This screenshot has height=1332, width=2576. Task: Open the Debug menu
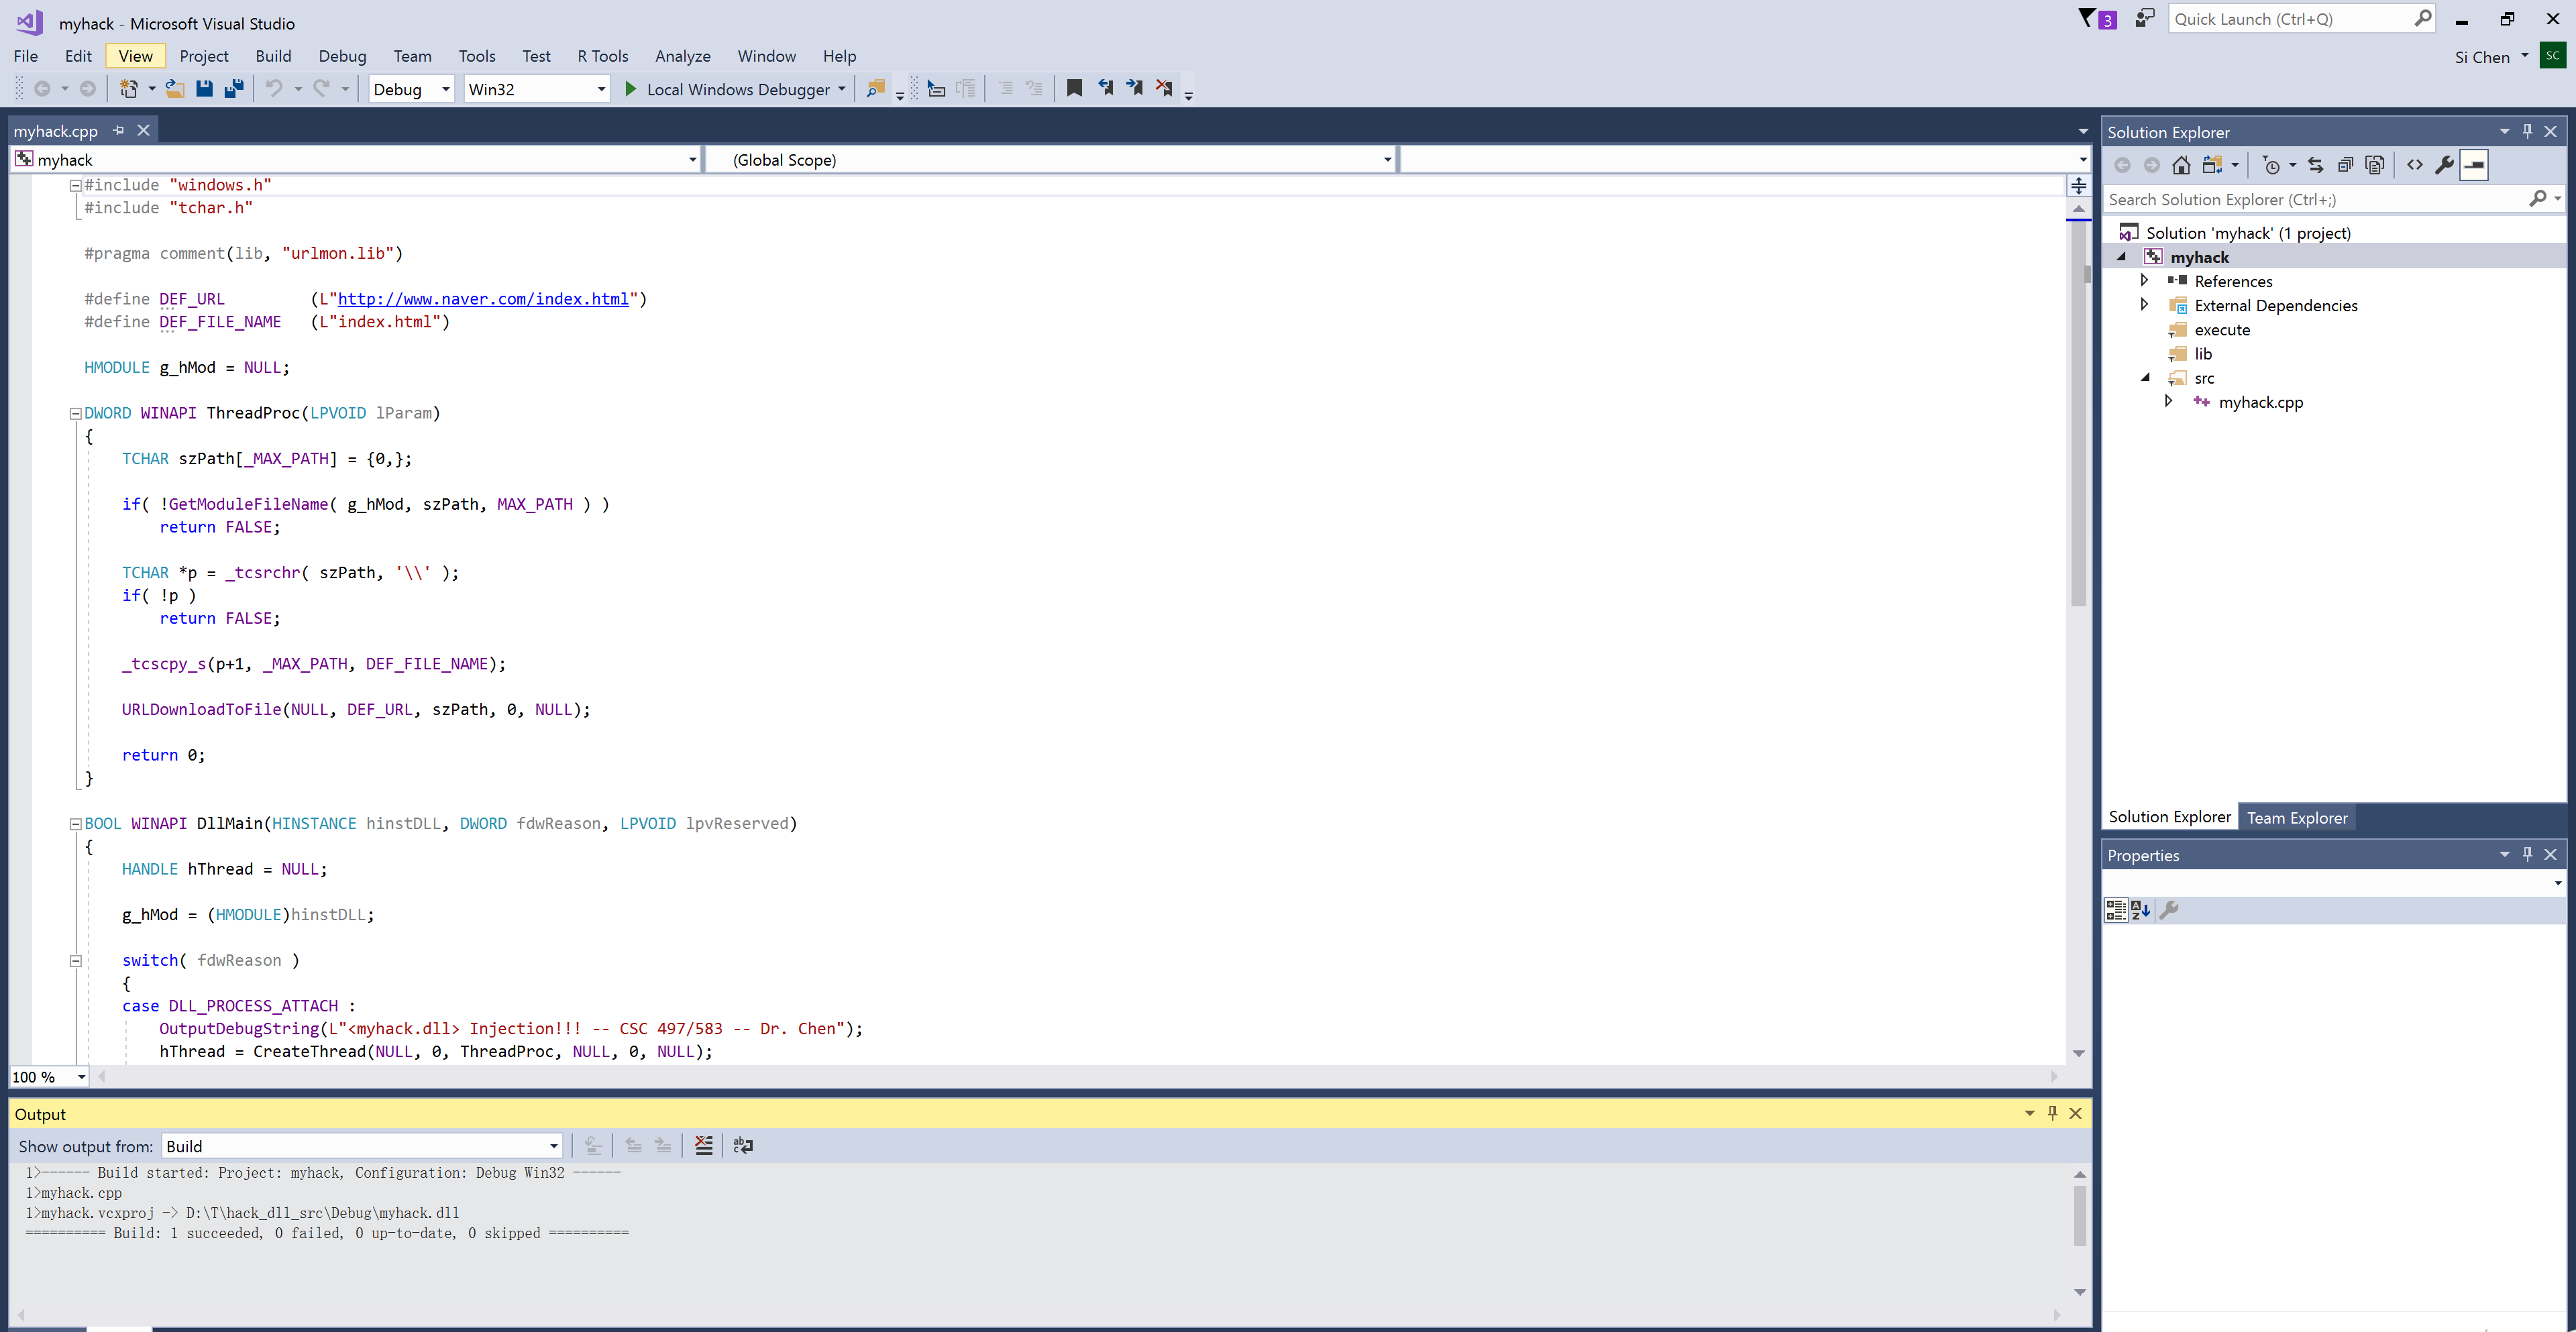(x=342, y=56)
